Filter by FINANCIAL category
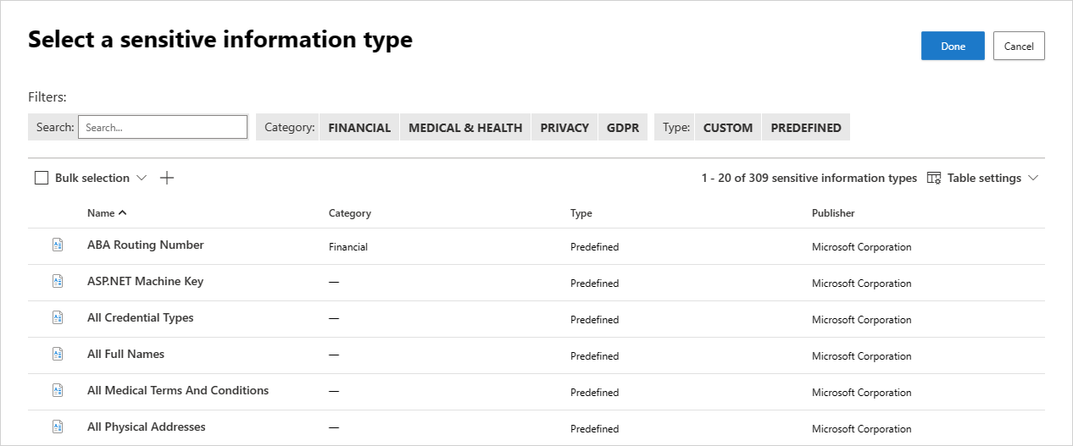The width and height of the screenshot is (1073, 446). pyautogui.click(x=359, y=128)
